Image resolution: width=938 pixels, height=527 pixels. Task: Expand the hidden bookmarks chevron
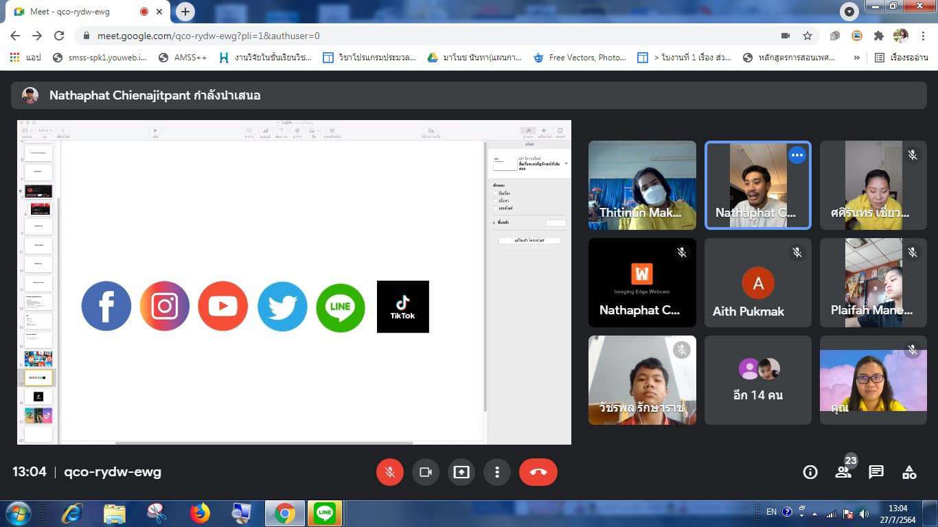point(856,58)
